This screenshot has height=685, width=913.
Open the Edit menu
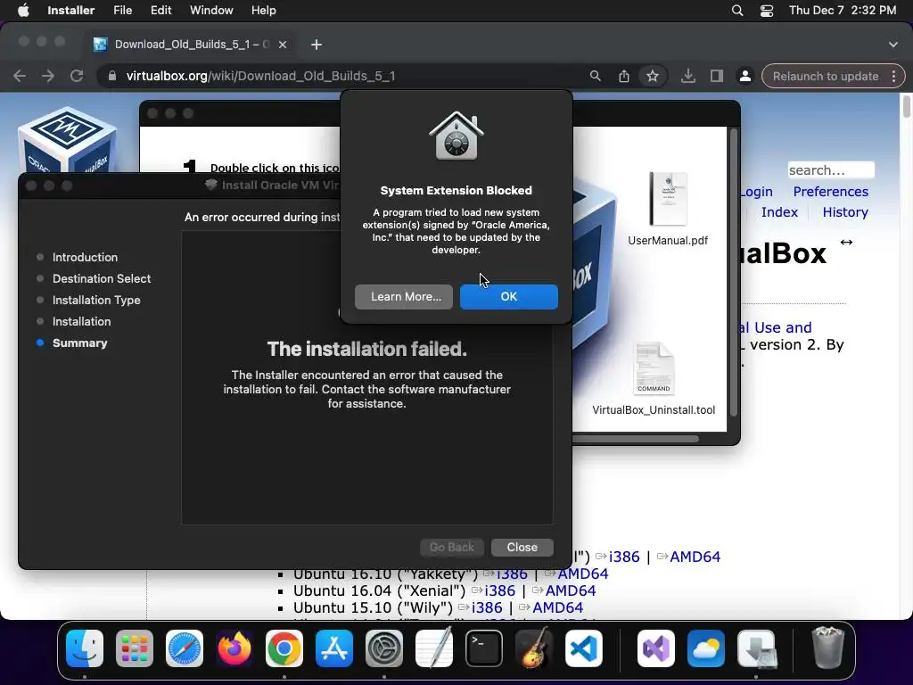tap(160, 11)
